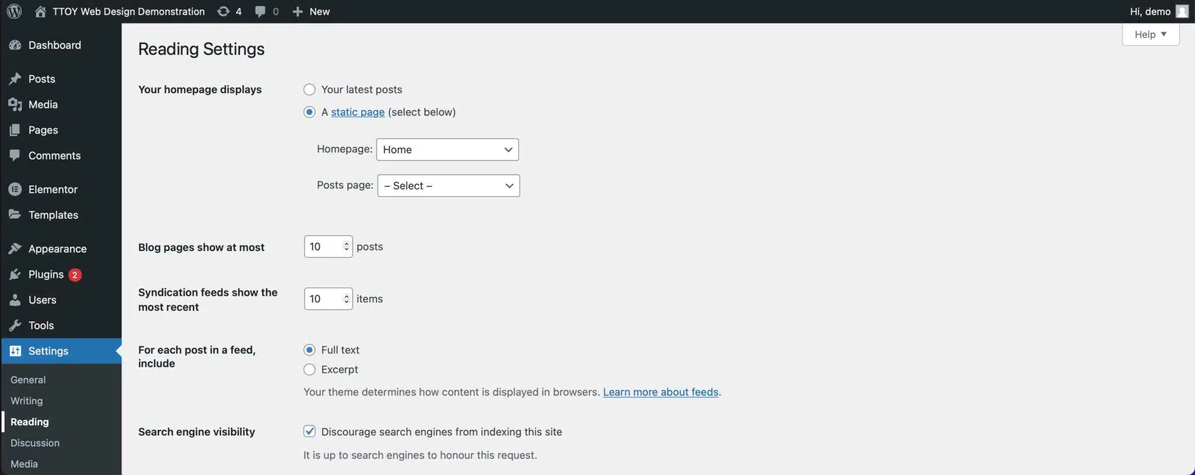Click the Appearance paintbrush icon
Image resolution: width=1195 pixels, height=475 pixels.
pyautogui.click(x=15, y=249)
